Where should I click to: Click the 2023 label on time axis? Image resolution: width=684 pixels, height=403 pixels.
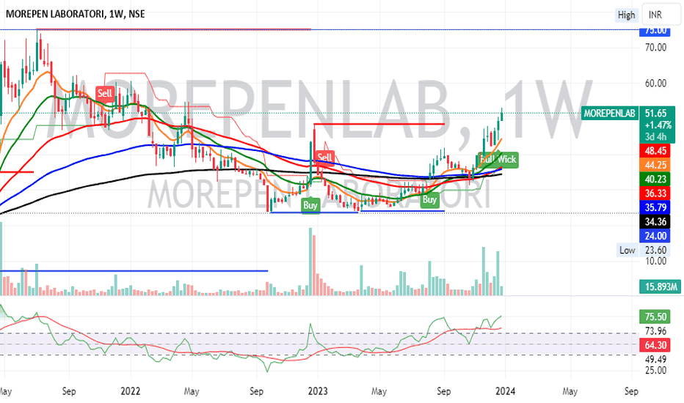[x=318, y=391]
